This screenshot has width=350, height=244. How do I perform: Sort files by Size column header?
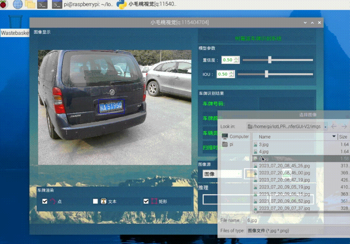coord(344,137)
